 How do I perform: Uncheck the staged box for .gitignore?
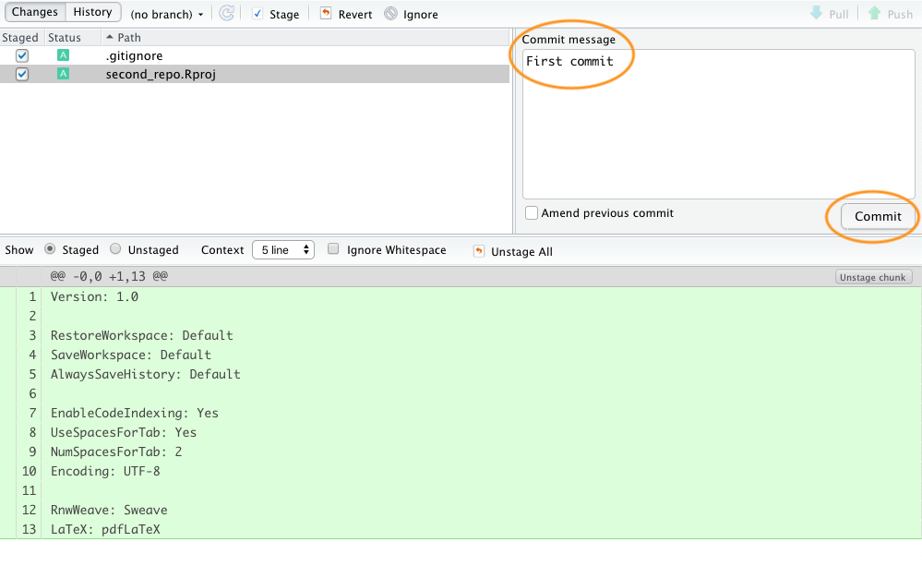tap(22, 55)
